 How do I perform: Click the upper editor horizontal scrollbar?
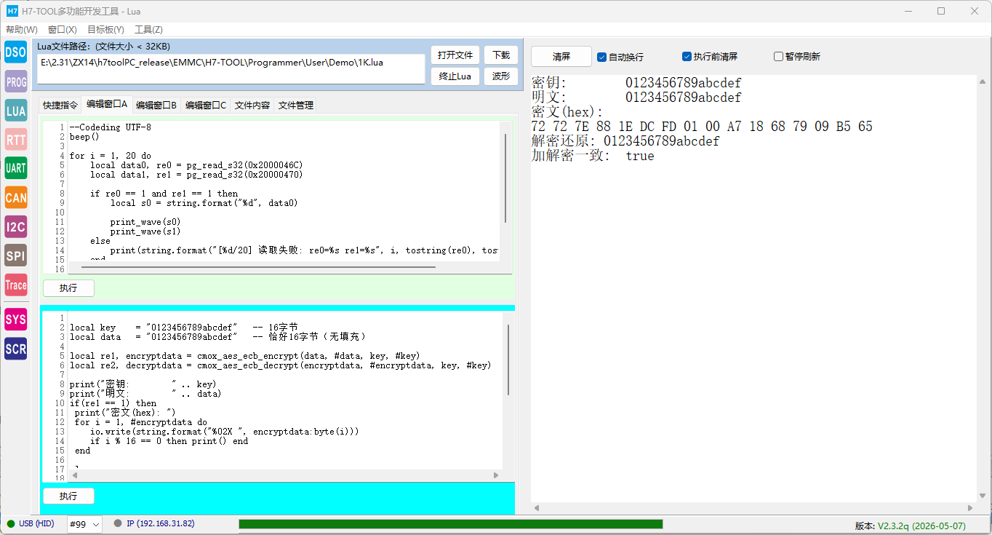point(257,267)
